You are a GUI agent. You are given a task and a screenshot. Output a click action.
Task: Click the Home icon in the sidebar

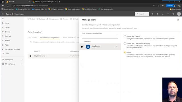[x=3, y=23]
